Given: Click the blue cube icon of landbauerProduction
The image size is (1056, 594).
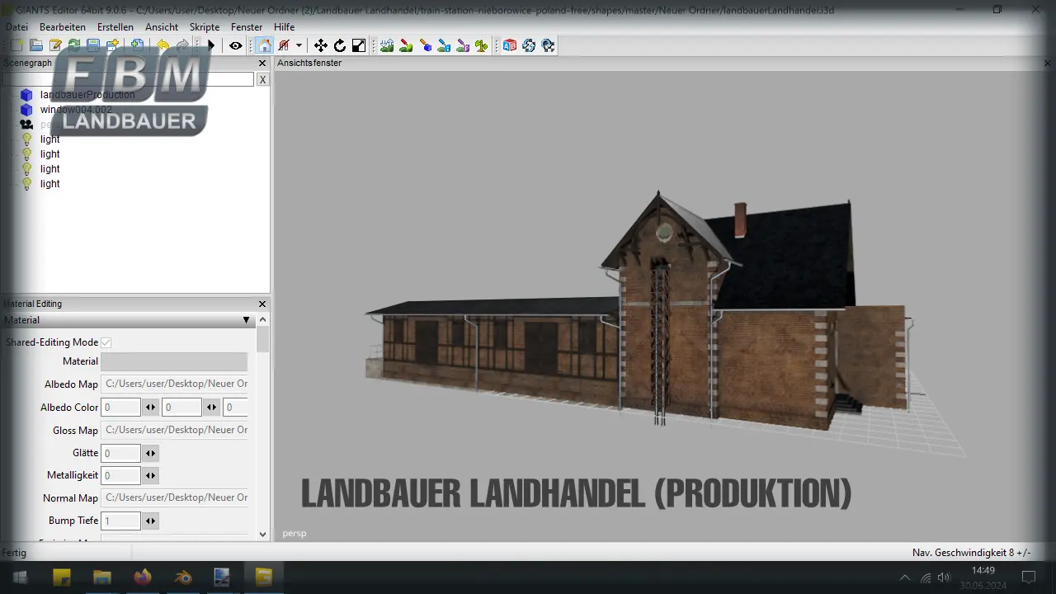Looking at the screenshot, I should (26, 95).
